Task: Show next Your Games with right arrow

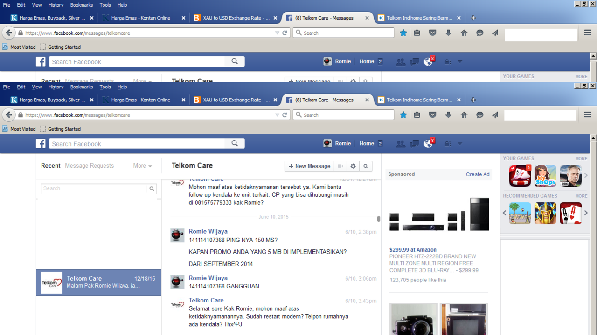Action: tap(586, 175)
